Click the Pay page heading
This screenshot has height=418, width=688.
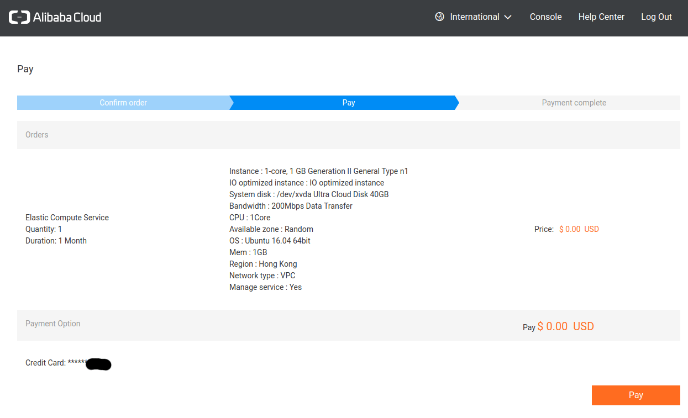[x=25, y=69]
